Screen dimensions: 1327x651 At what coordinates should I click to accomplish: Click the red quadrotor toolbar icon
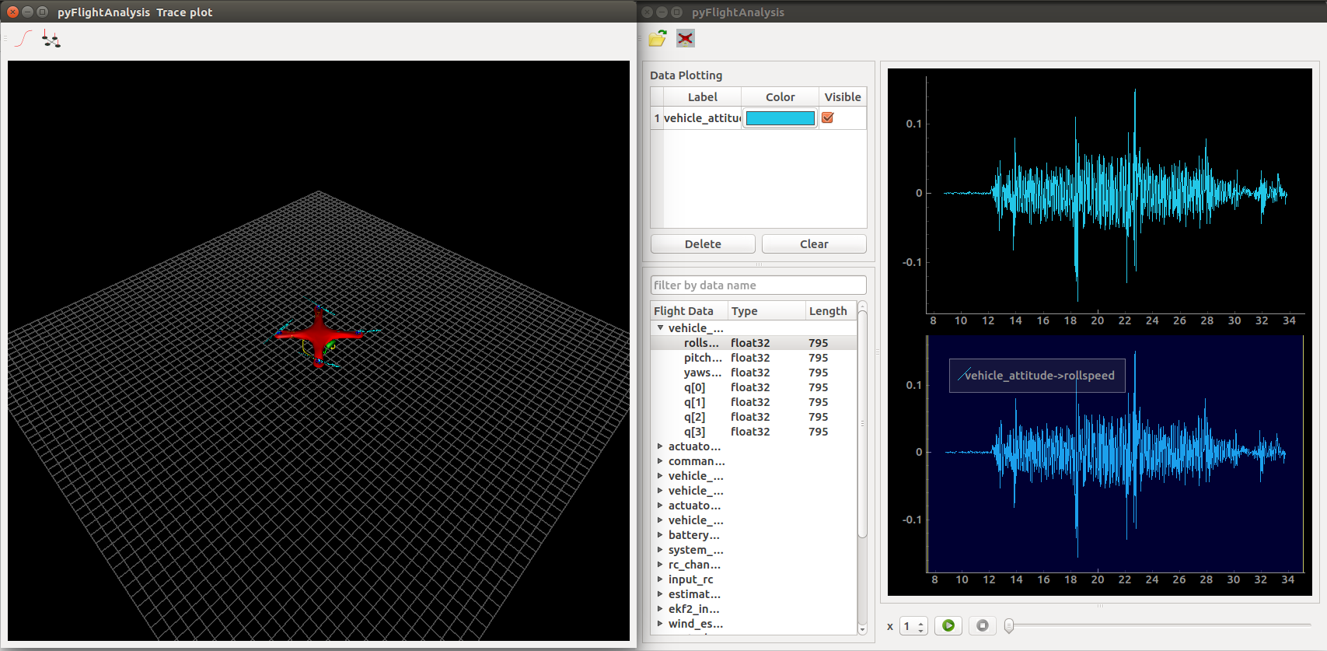tap(685, 39)
